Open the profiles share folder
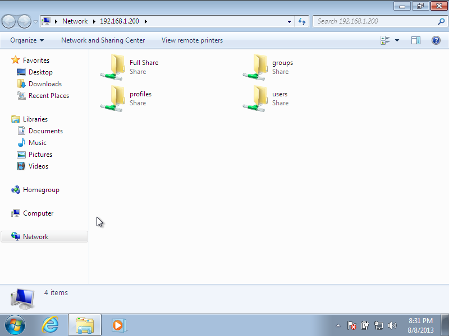The height and width of the screenshot is (336, 449). pos(126,99)
